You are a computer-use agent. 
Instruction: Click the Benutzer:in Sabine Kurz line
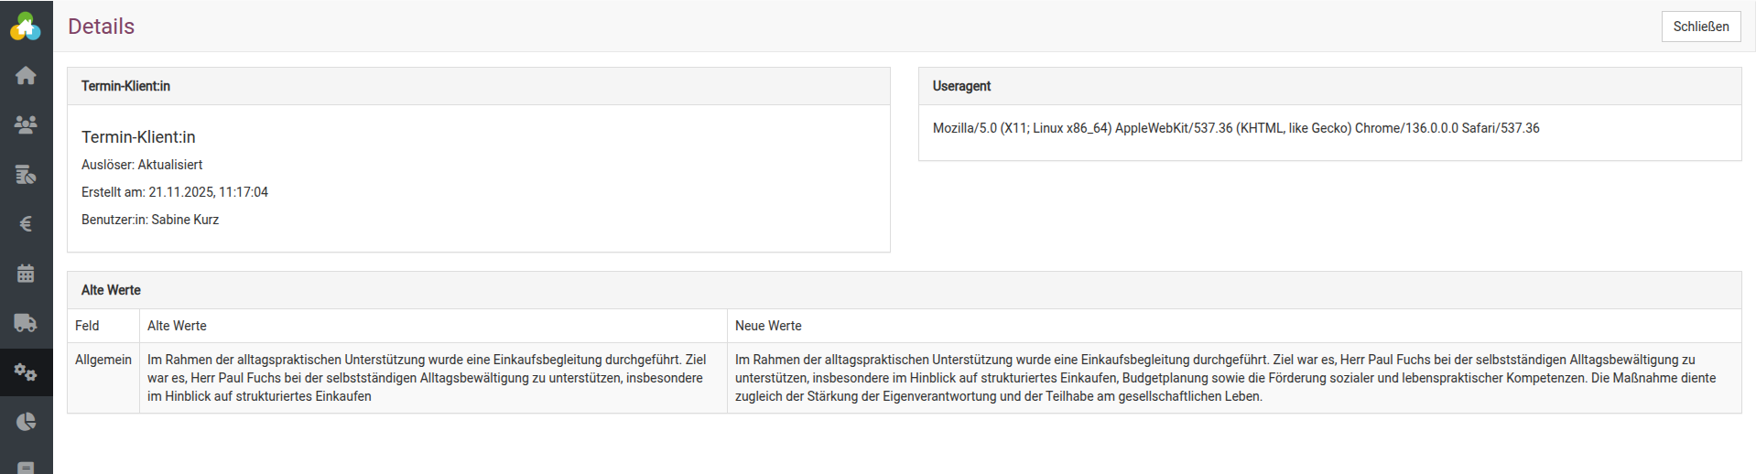pyautogui.click(x=150, y=220)
